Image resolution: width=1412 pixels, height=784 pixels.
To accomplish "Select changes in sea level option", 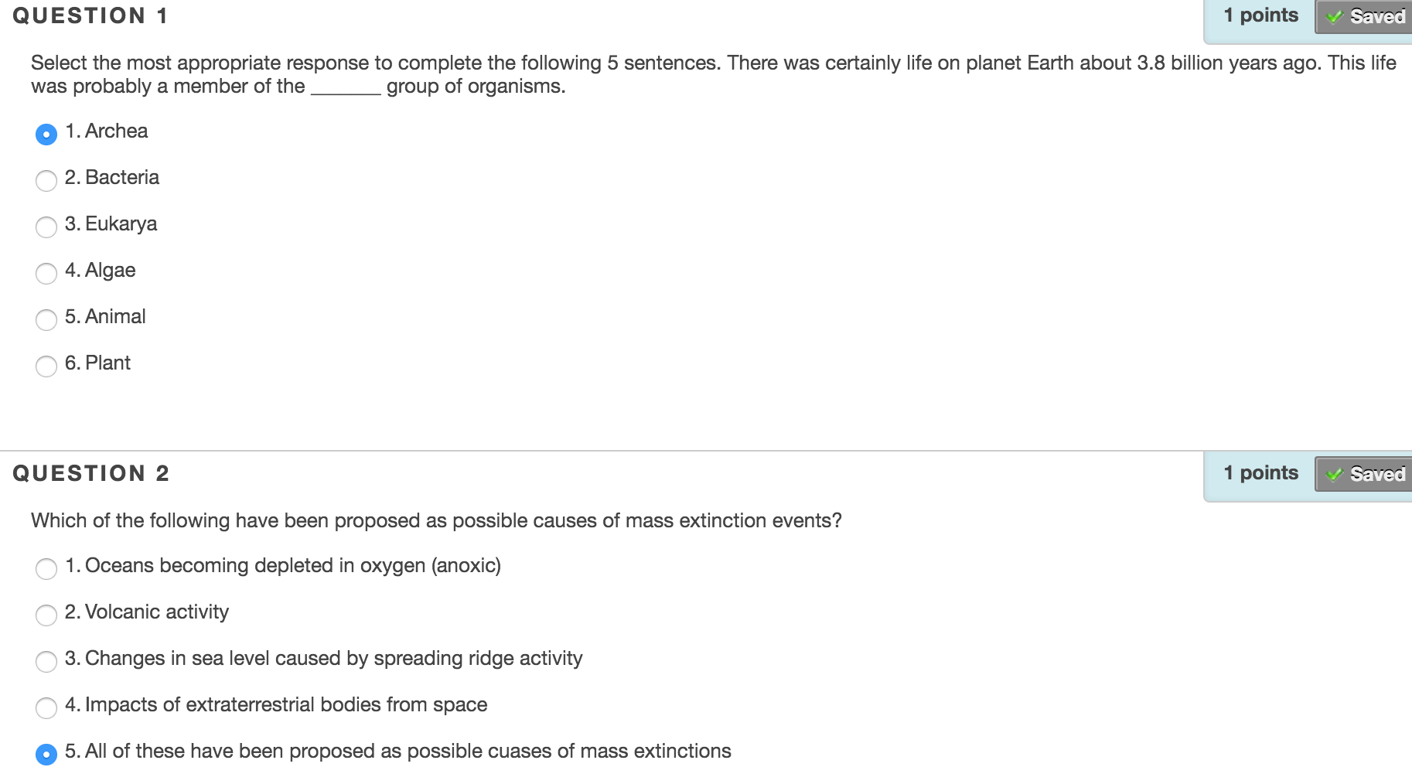I will 46,662.
